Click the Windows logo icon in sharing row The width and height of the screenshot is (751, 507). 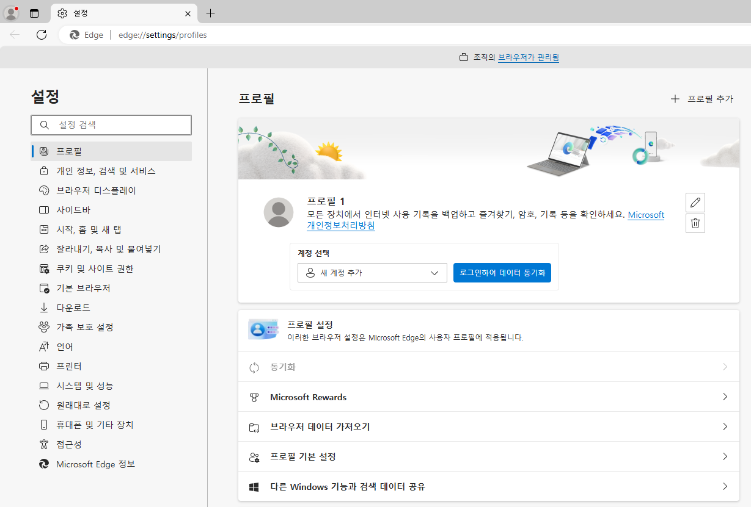255,487
